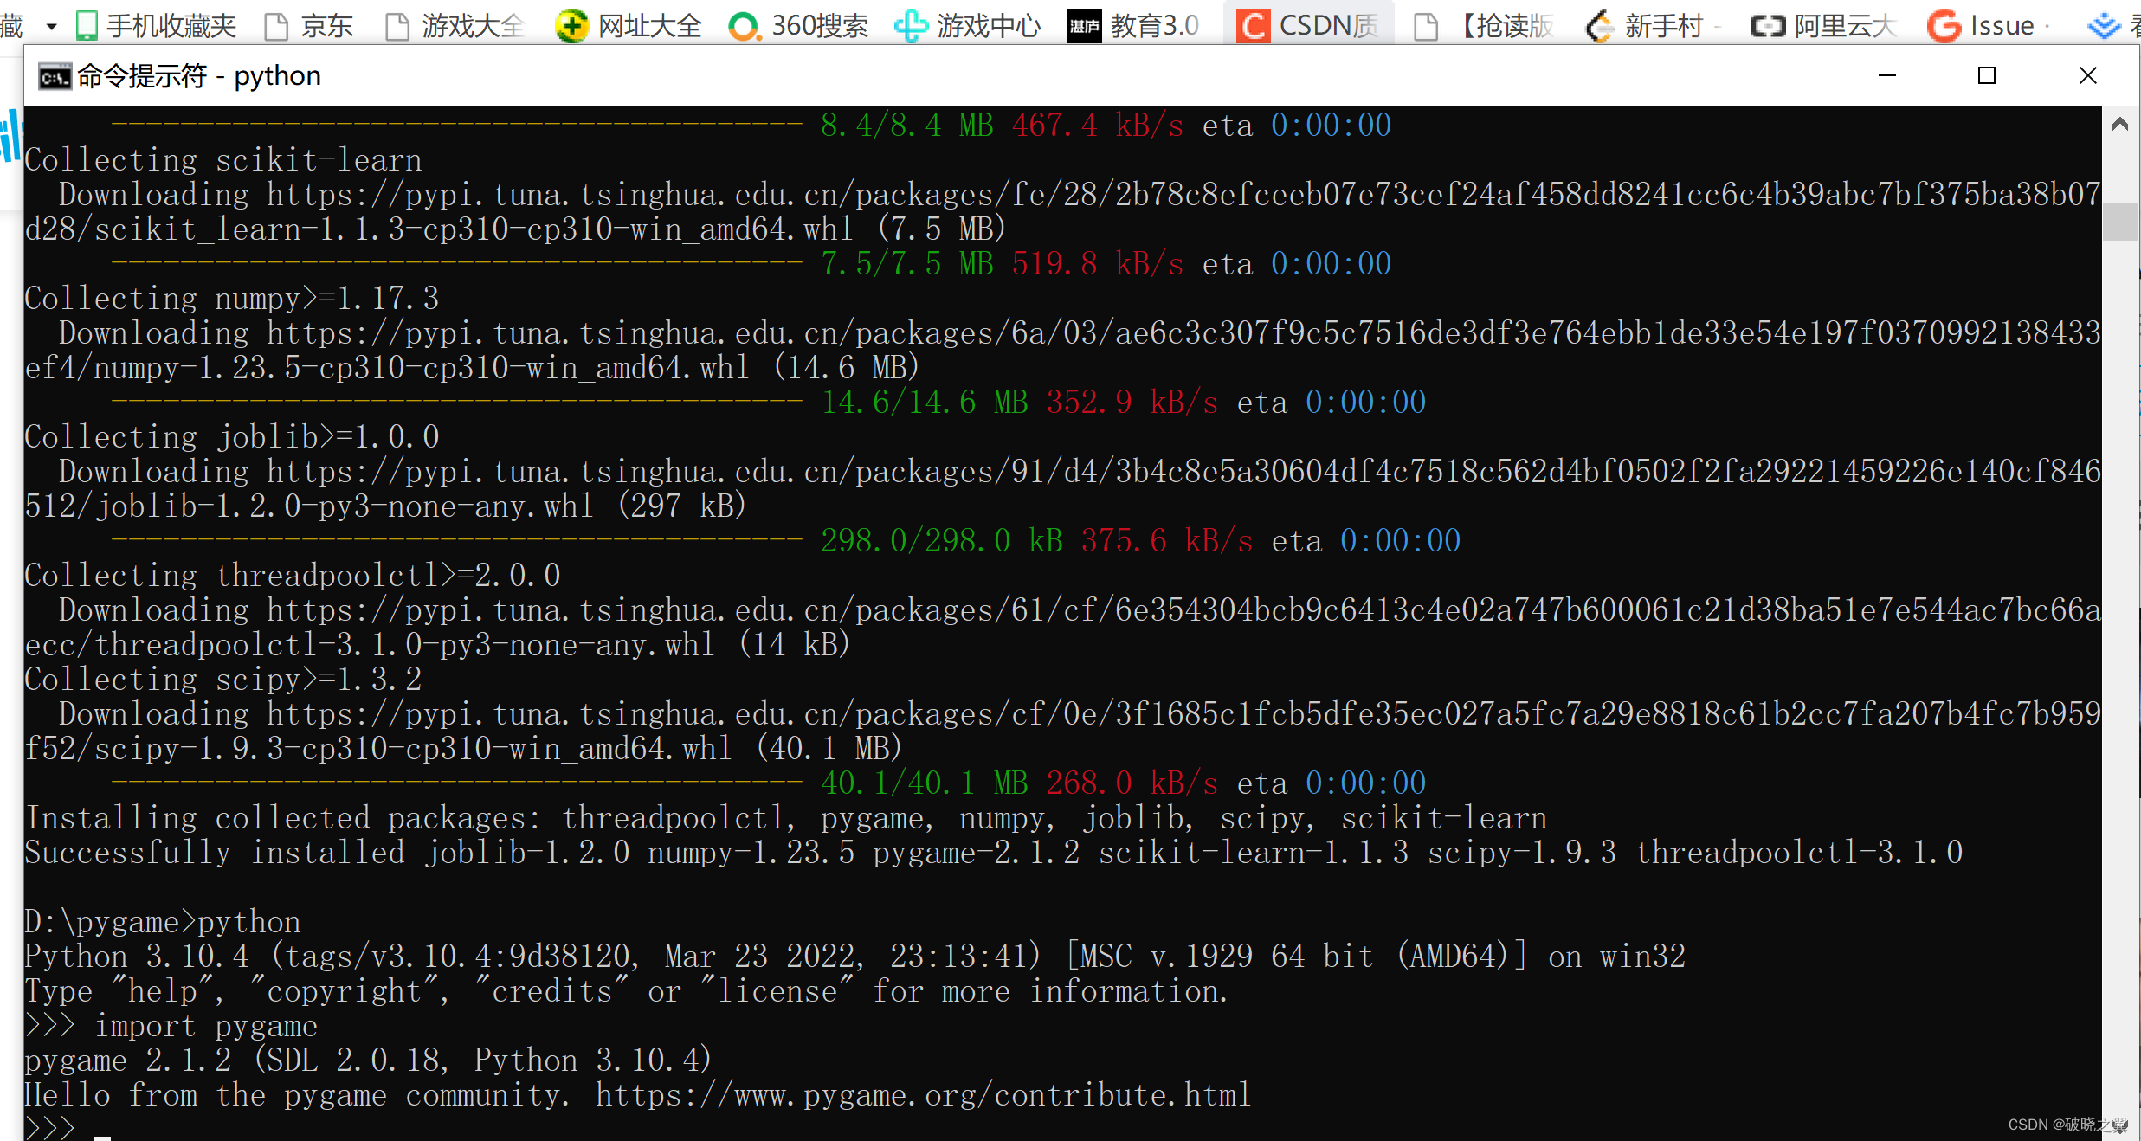Click the 40.1/40.1 MB scipy progress text
This screenshot has height=1141, width=2141.
[925, 783]
